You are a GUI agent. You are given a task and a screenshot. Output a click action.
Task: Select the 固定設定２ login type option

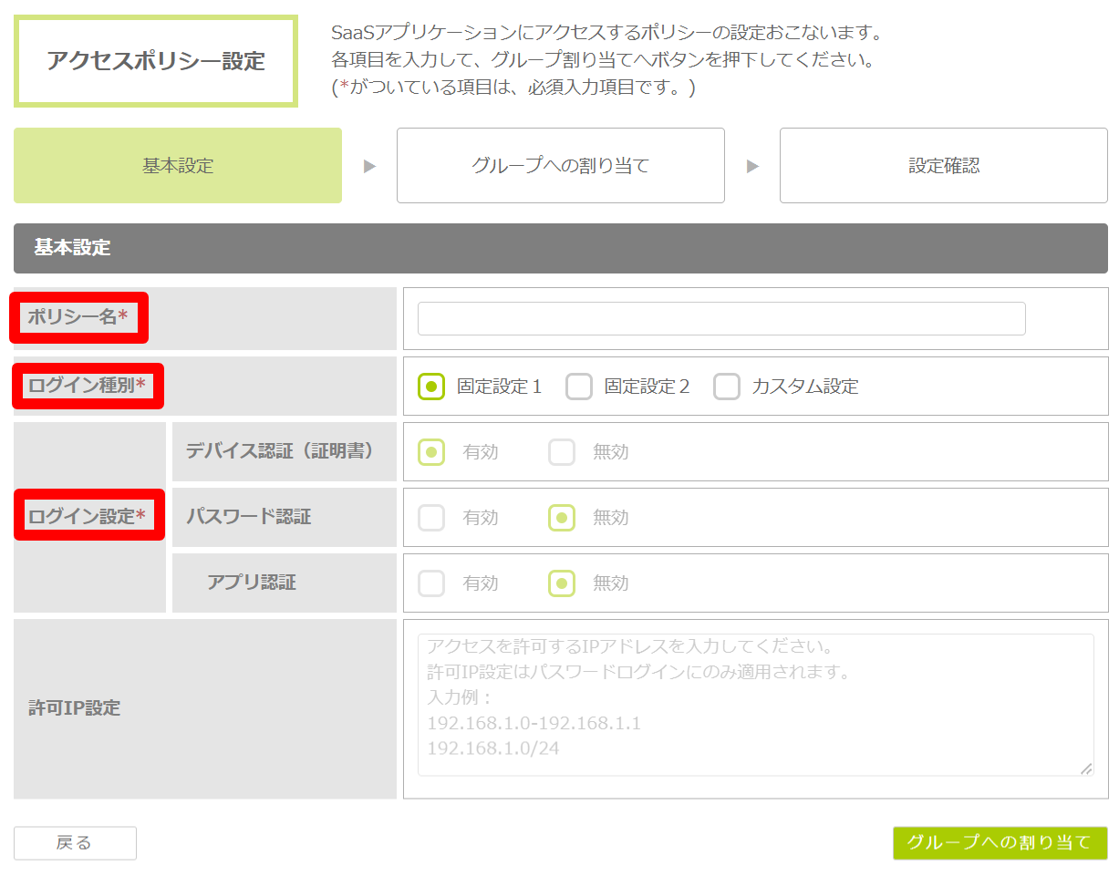click(x=579, y=387)
